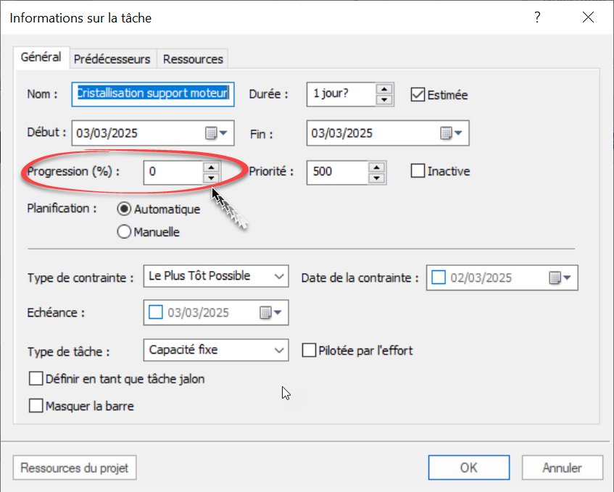The height and width of the screenshot is (492, 614).
Task: Click the help question mark icon
Action: click(537, 18)
